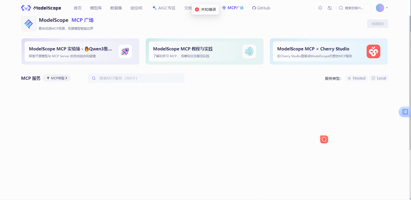Click the MCP 广场 square logo tile
Screen dimensions: 411x200
29,24
